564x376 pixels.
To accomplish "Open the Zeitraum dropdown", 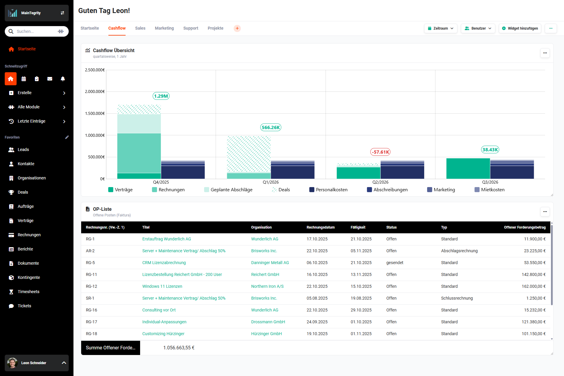I will [440, 28].
